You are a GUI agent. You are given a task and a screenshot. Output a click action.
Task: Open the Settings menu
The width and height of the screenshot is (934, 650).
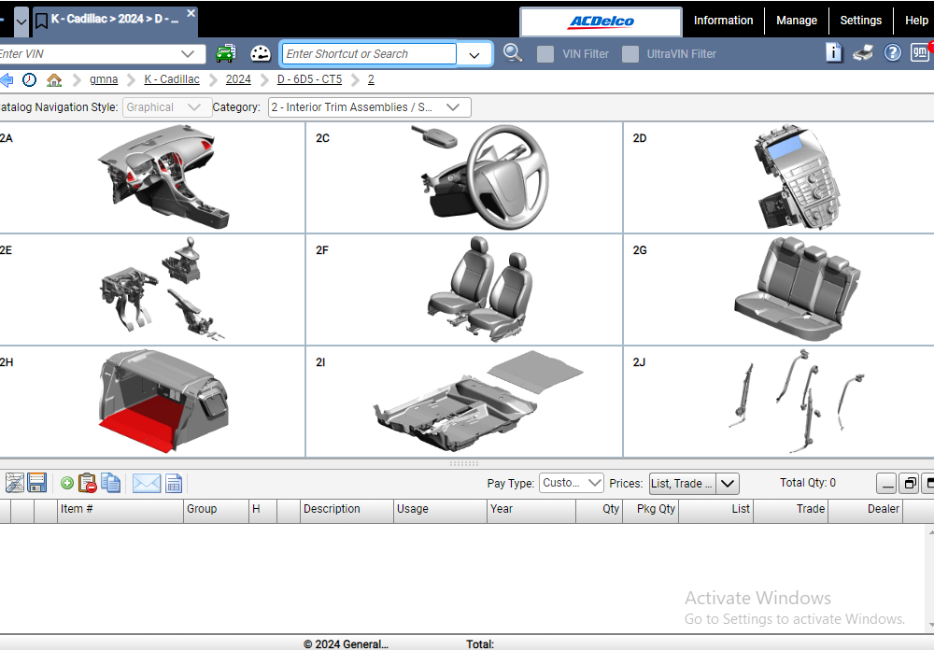pos(861,21)
